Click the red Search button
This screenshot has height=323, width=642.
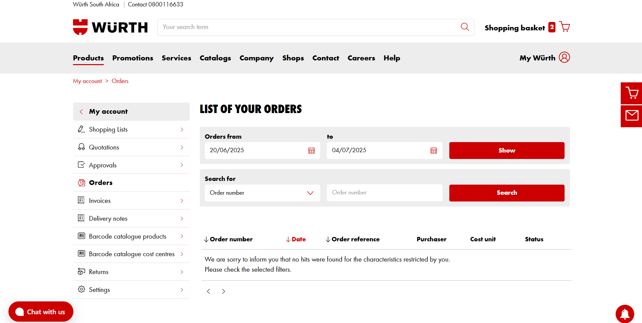(507, 193)
